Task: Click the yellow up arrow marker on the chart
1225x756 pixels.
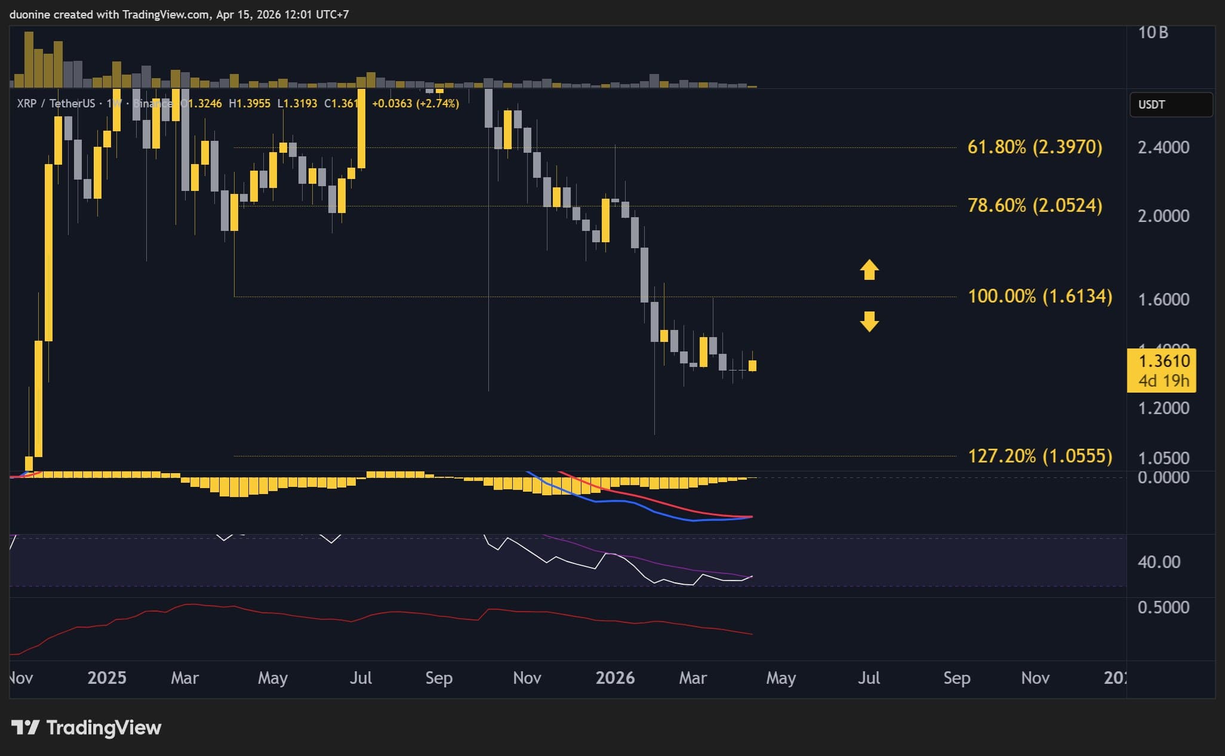Action: click(870, 270)
